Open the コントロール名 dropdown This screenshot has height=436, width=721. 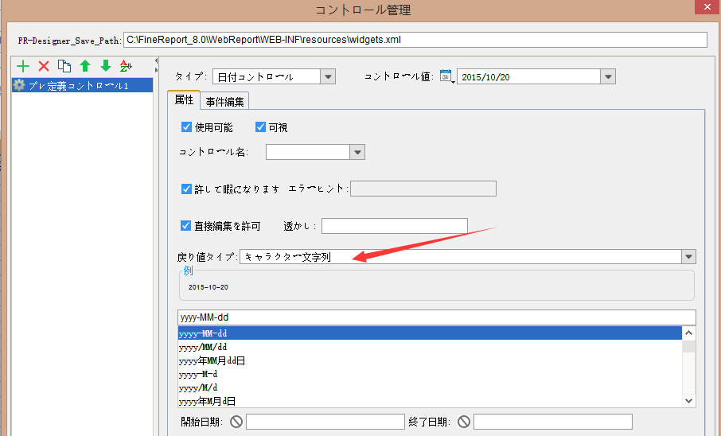tap(357, 152)
